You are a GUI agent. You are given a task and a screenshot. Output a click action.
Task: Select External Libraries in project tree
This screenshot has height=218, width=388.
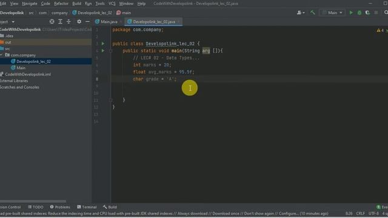pos(14,81)
